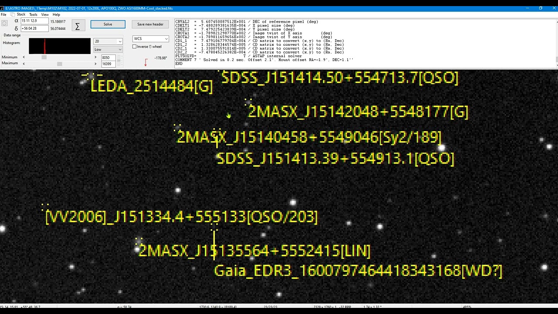Viewport: 558px width, 314px height.
Task: Click the SDSS_J151413.39+554913.1[QSO] label
Action: point(335,158)
